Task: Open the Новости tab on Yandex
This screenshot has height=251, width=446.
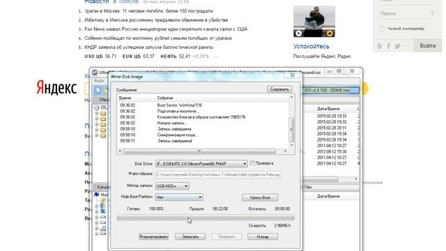Action: pyautogui.click(x=97, y=1)
